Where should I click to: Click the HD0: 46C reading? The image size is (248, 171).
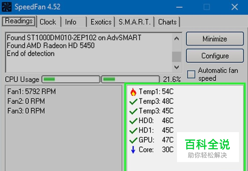pos(156,121)
